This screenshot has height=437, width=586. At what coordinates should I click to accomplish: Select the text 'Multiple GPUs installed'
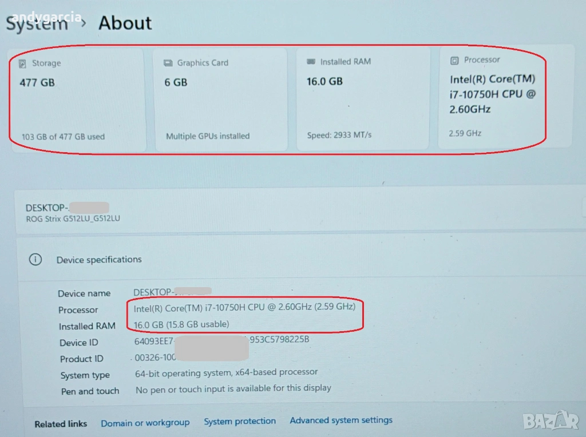point(208,136)
